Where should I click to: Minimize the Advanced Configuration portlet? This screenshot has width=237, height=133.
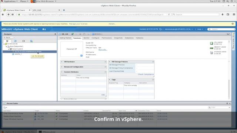click(x=105, y=67)
